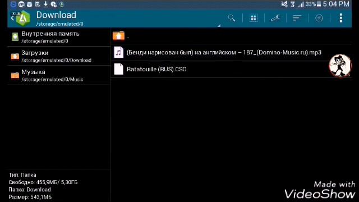Open Внутренняя память storage entry

click(59, 37)
